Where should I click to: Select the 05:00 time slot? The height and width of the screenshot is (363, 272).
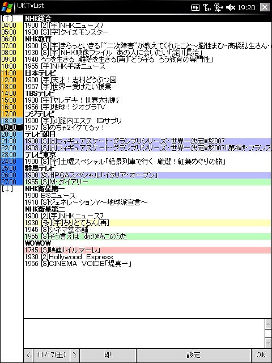12,32
